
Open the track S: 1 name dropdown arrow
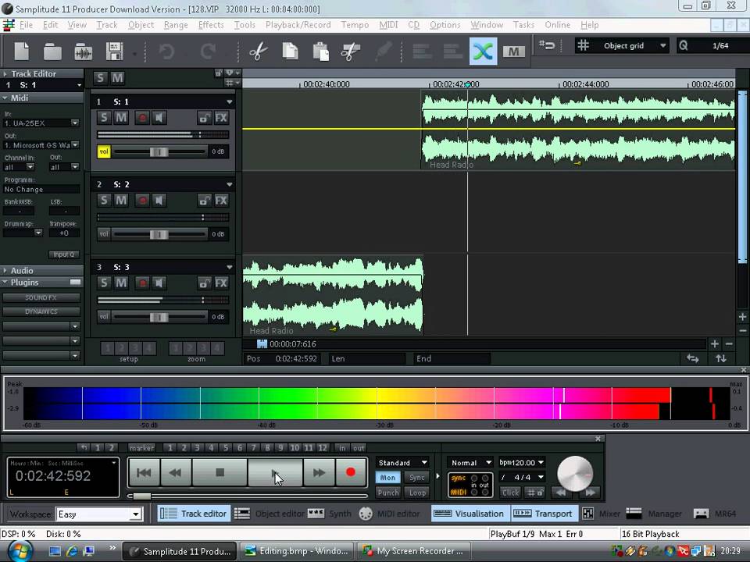point(230,101)
